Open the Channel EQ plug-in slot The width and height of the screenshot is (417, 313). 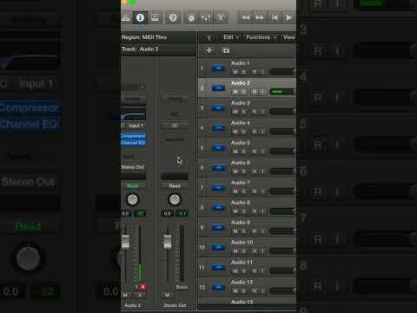point(133,143)
